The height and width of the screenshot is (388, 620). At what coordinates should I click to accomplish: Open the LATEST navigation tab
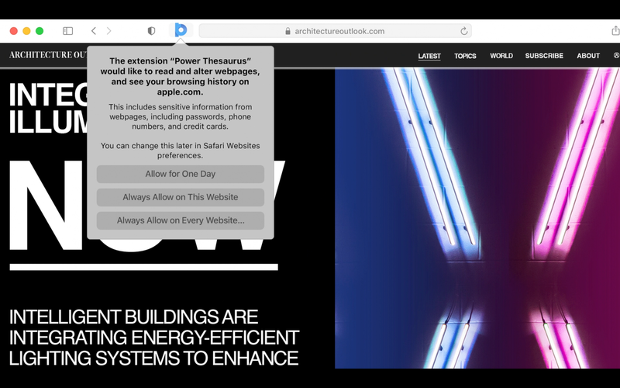(429, 56)
